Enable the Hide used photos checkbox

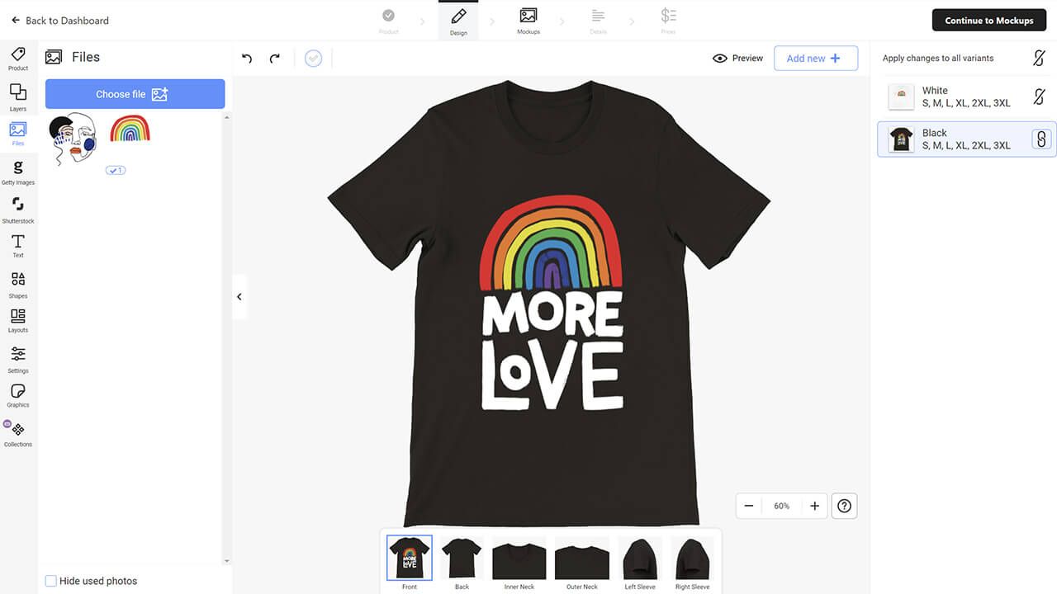pos(50,581)
